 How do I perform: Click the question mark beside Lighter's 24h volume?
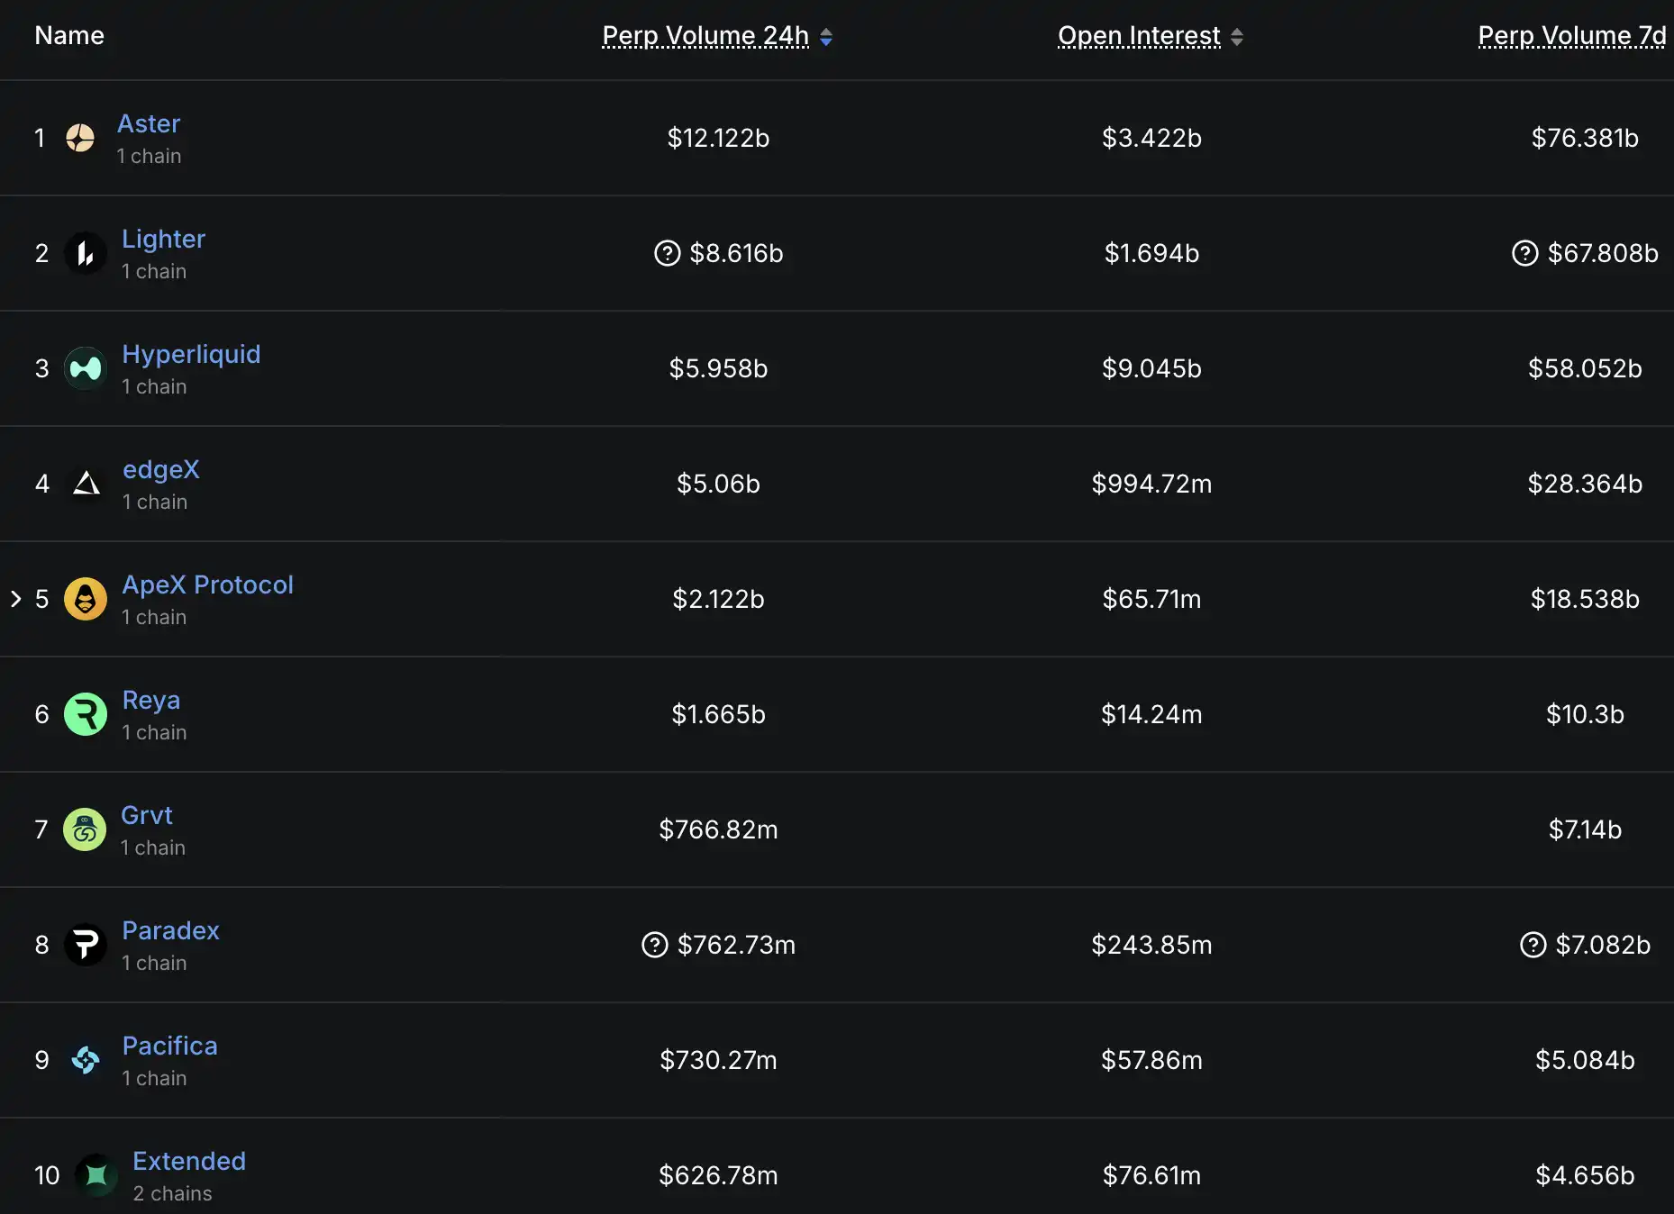[x=666, y=253]
